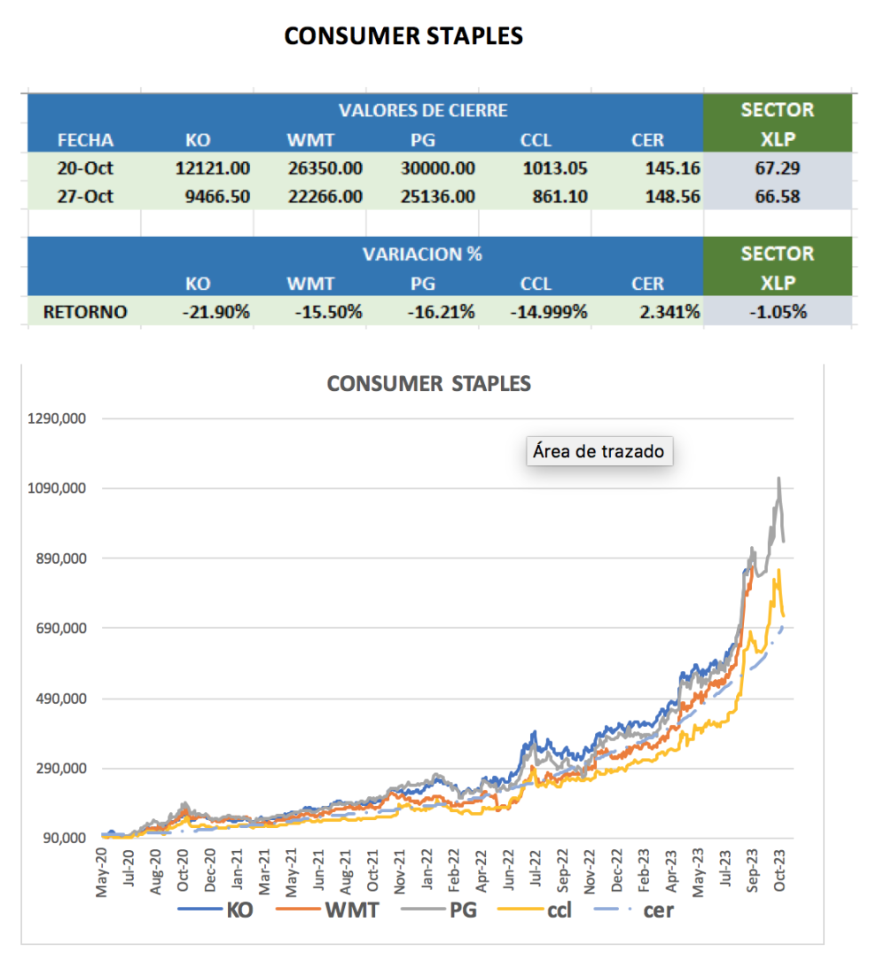Viewport: 869px width, 961px height.
Task: Select the VALORES DE CIERRE header cell
Action: [423, 110]
